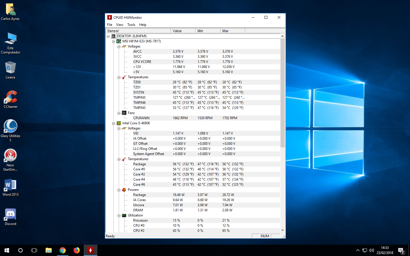410x256 pixels.
Task: Open the Help menu
Action: click(143, 25)
